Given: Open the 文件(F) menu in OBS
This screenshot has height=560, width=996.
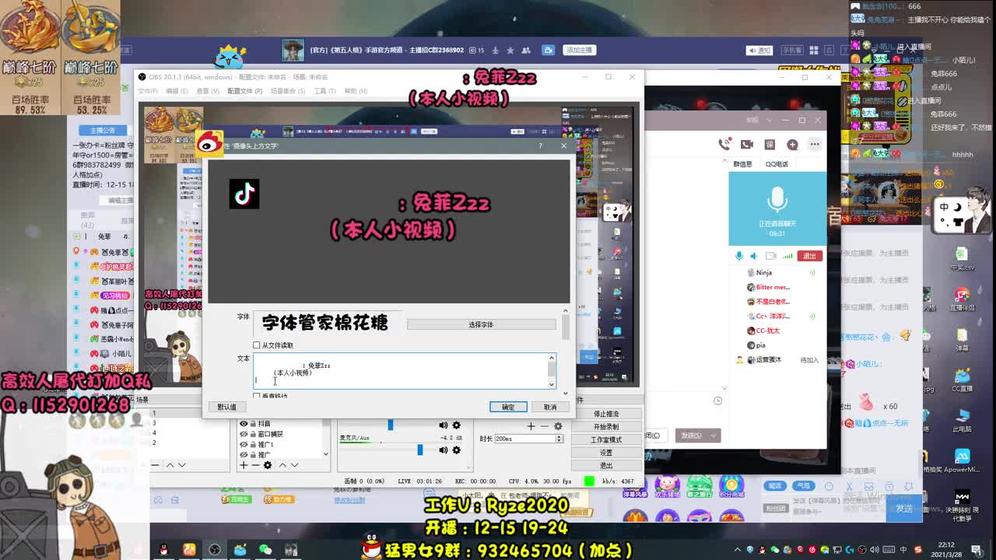Looking at the screenshot, I should [147, 91].
